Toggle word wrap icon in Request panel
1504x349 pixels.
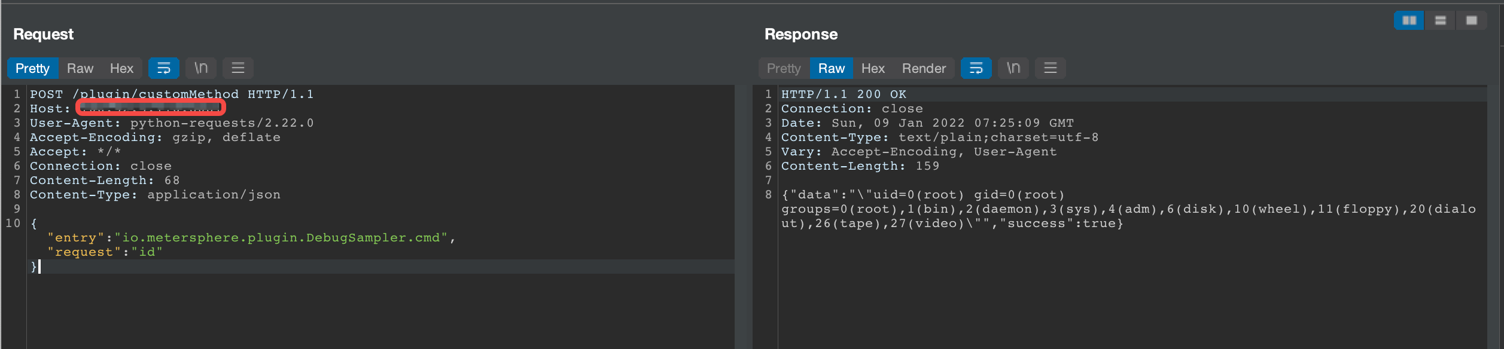point(164,68)
